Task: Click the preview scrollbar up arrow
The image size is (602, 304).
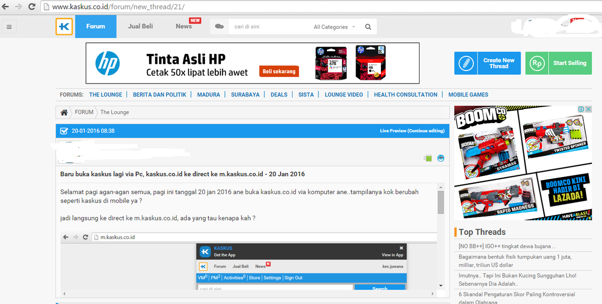Action: click(441, 187)
